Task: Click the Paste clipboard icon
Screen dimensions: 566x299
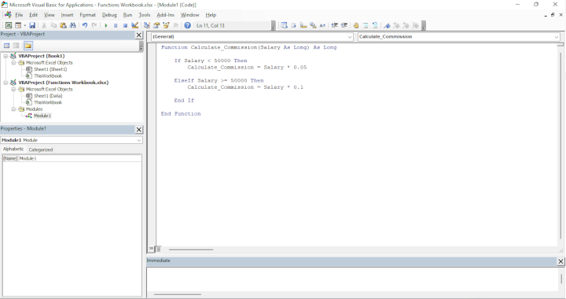Action: click(63, 25)
